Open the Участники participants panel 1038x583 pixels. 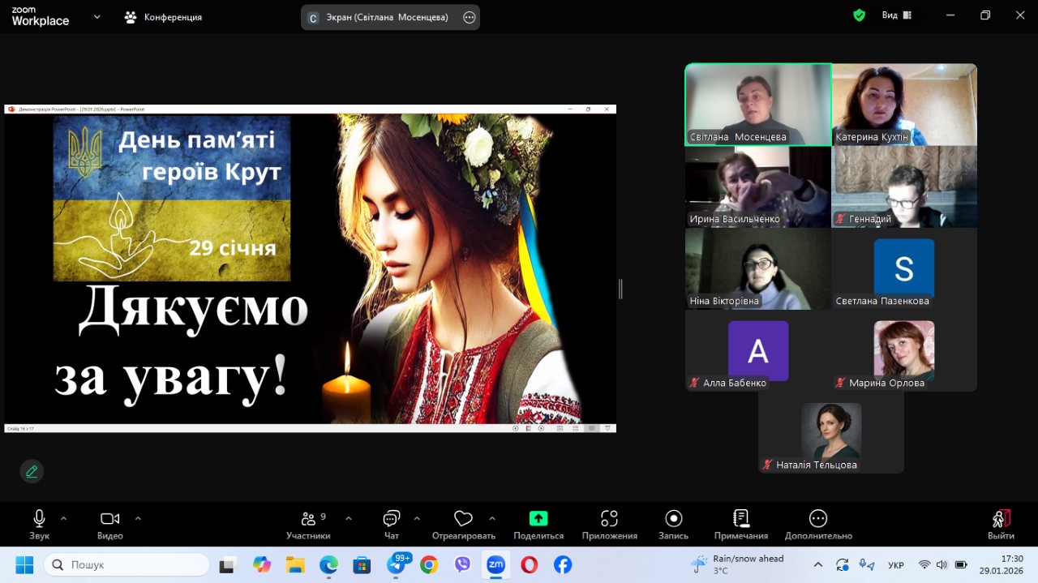point(308,520)
